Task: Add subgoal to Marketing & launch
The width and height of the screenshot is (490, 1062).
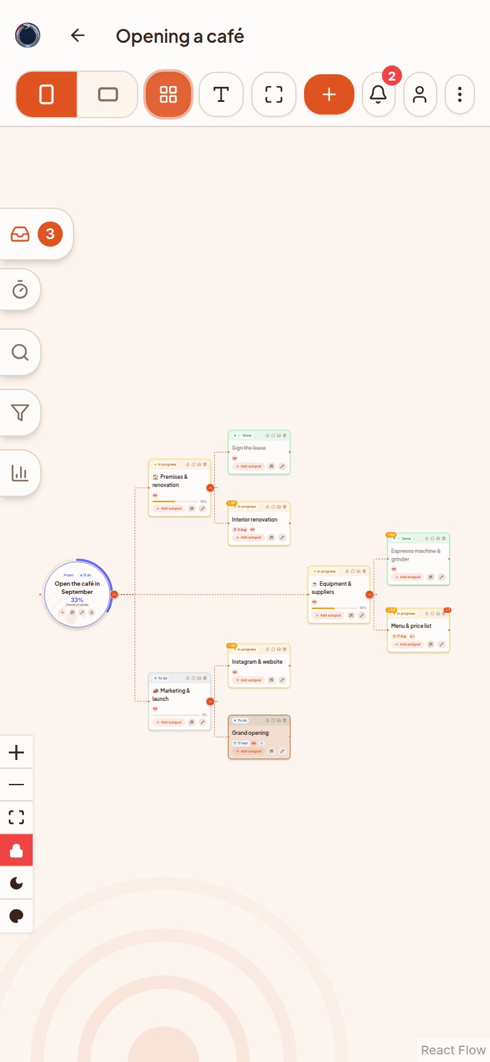Action: [169, 722]
